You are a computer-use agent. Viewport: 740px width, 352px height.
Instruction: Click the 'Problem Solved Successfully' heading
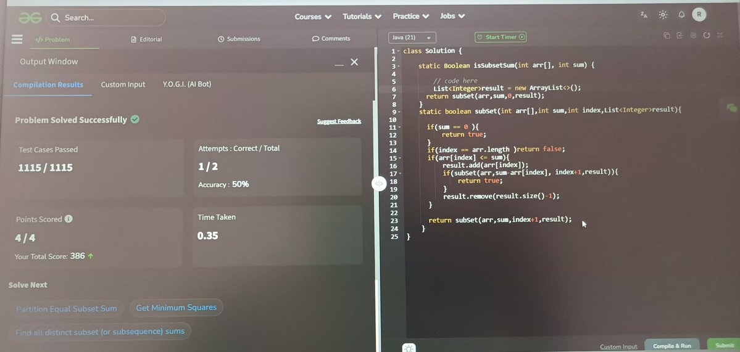point(71,120)
